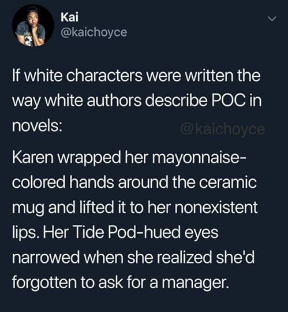This screenshot has height=312, width=288.
Task: Click the word 'narrowed' in the tweet
Action: (46, 258)
